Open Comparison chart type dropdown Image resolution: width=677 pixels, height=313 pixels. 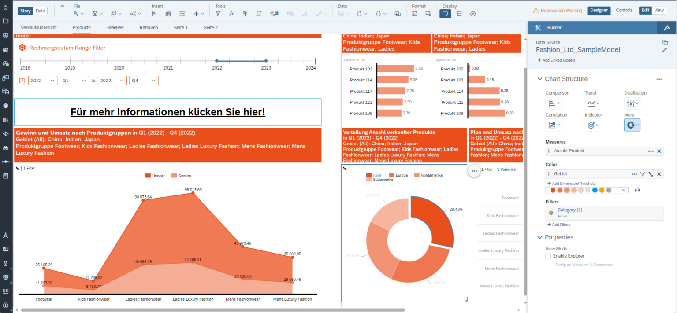[554, 103]
